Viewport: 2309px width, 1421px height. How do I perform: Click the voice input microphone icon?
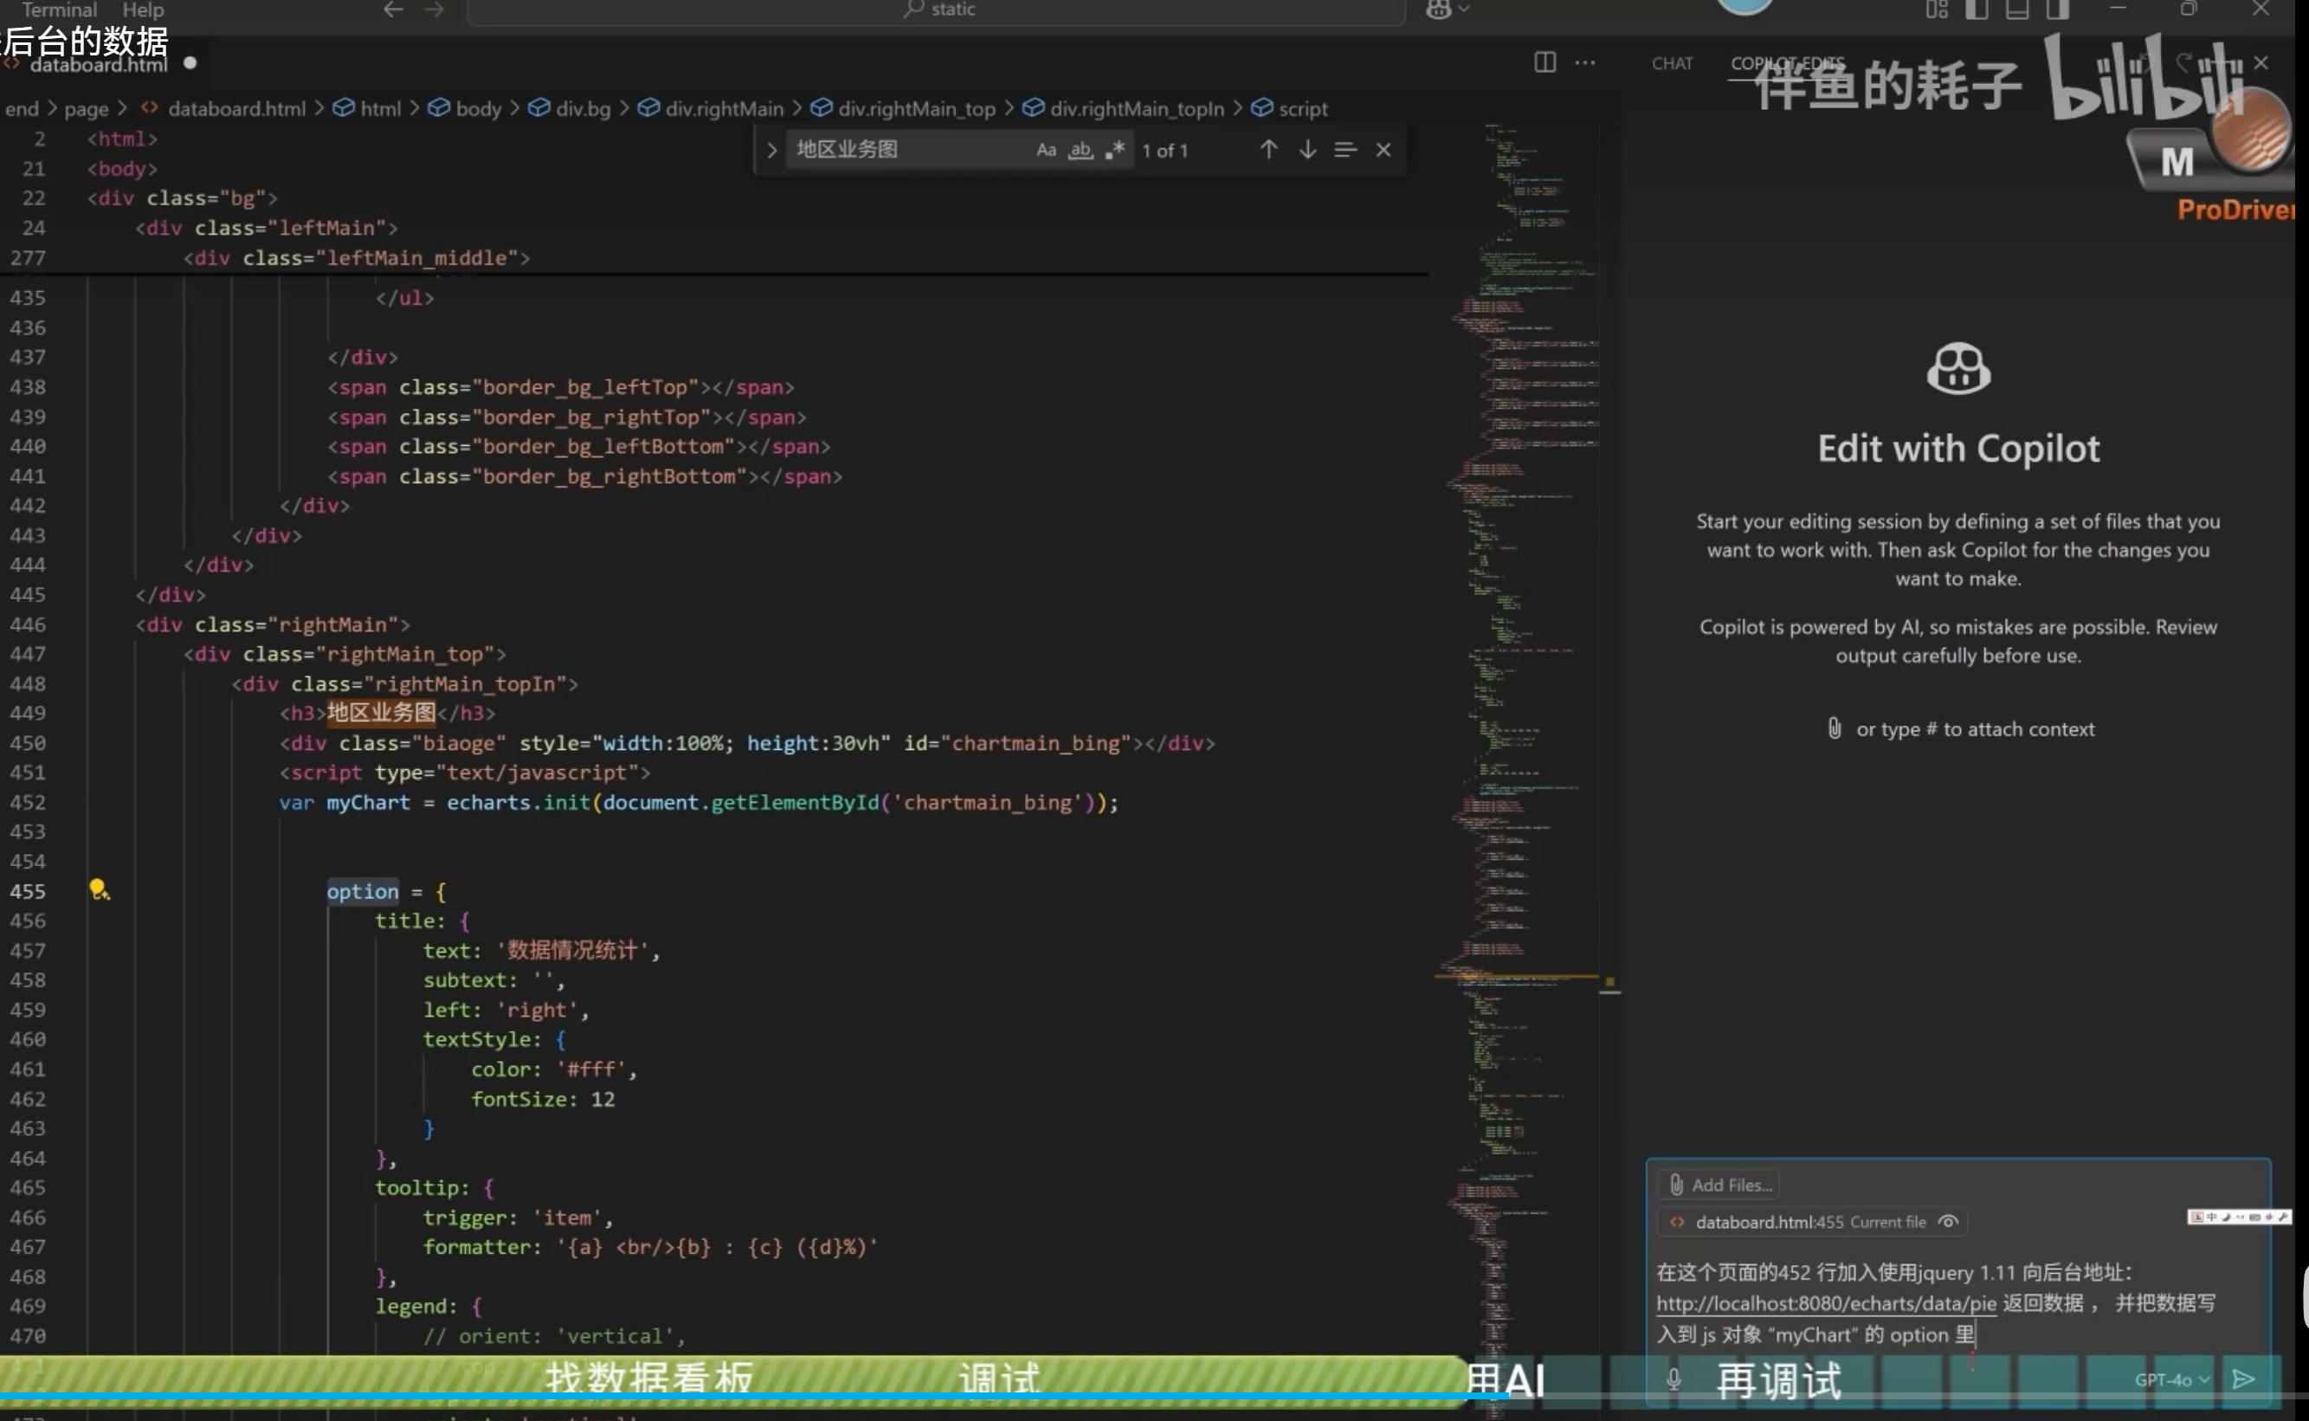pos(1673,1379)
